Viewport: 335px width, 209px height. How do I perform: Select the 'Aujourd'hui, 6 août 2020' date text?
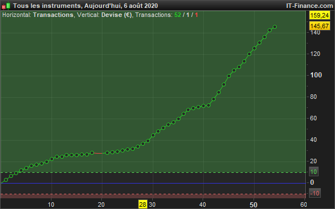[121, 6]
